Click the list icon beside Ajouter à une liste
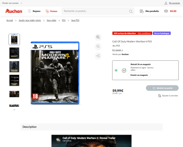The width and height of the screenshot is (183, 147). pos(159,96)
